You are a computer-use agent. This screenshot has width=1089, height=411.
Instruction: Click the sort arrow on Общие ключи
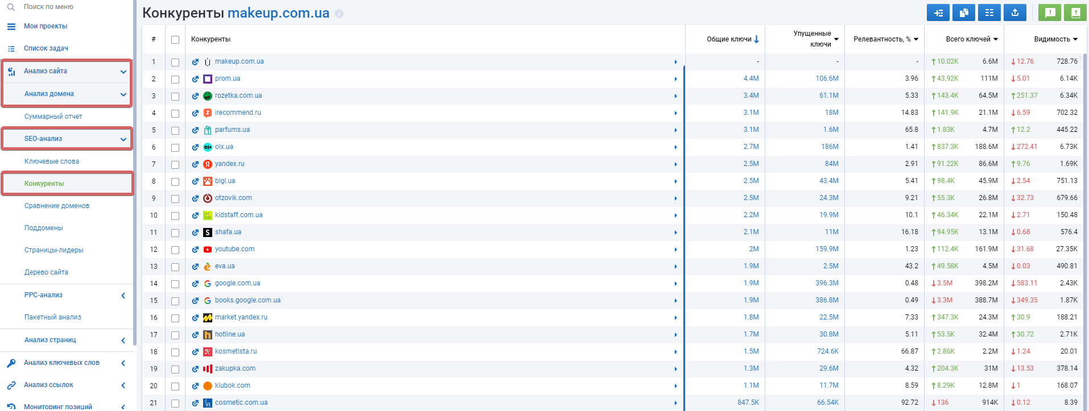tap(756, 39)
